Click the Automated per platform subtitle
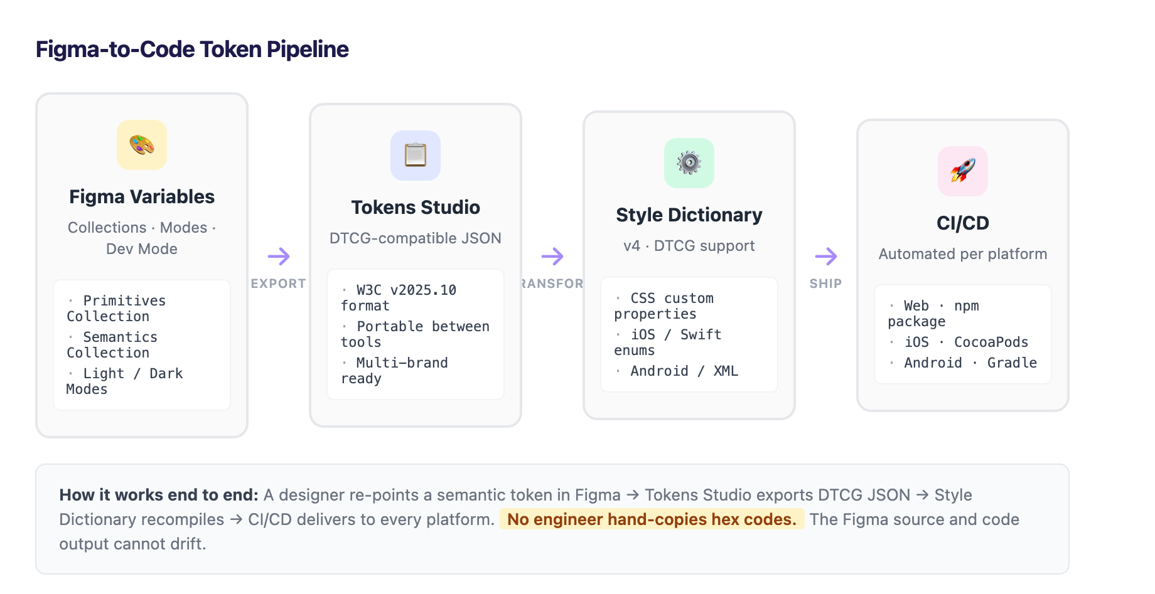 click(x=963, y=254)
